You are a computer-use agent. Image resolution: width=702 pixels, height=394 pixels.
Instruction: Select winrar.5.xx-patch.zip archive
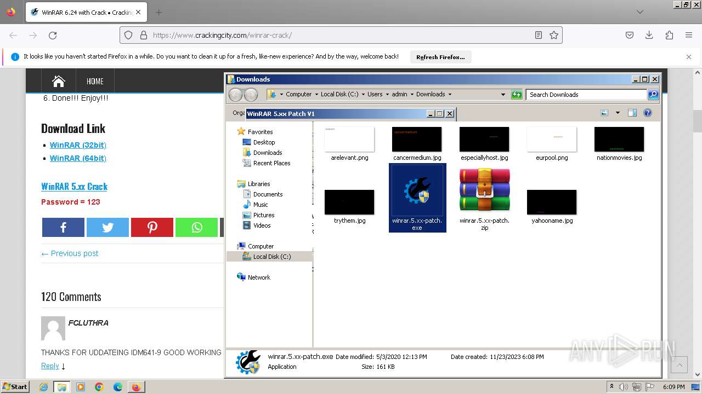pos(485,198)
